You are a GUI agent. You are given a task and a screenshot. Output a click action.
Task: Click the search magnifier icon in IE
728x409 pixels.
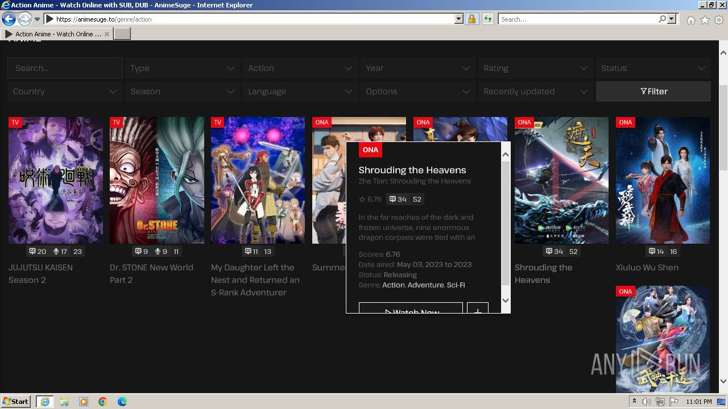pyautogui.click(x=662, y=19)
